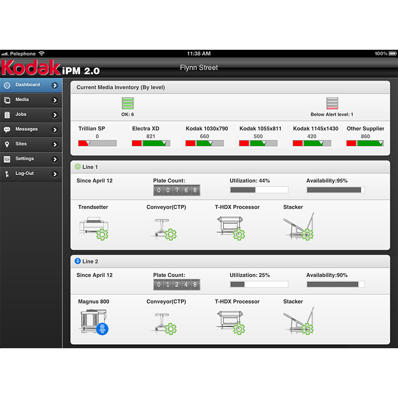The height and width of the screenshot is (398, 398).
Task: Click the Other Supplier value 860
Action: point(365,136)
